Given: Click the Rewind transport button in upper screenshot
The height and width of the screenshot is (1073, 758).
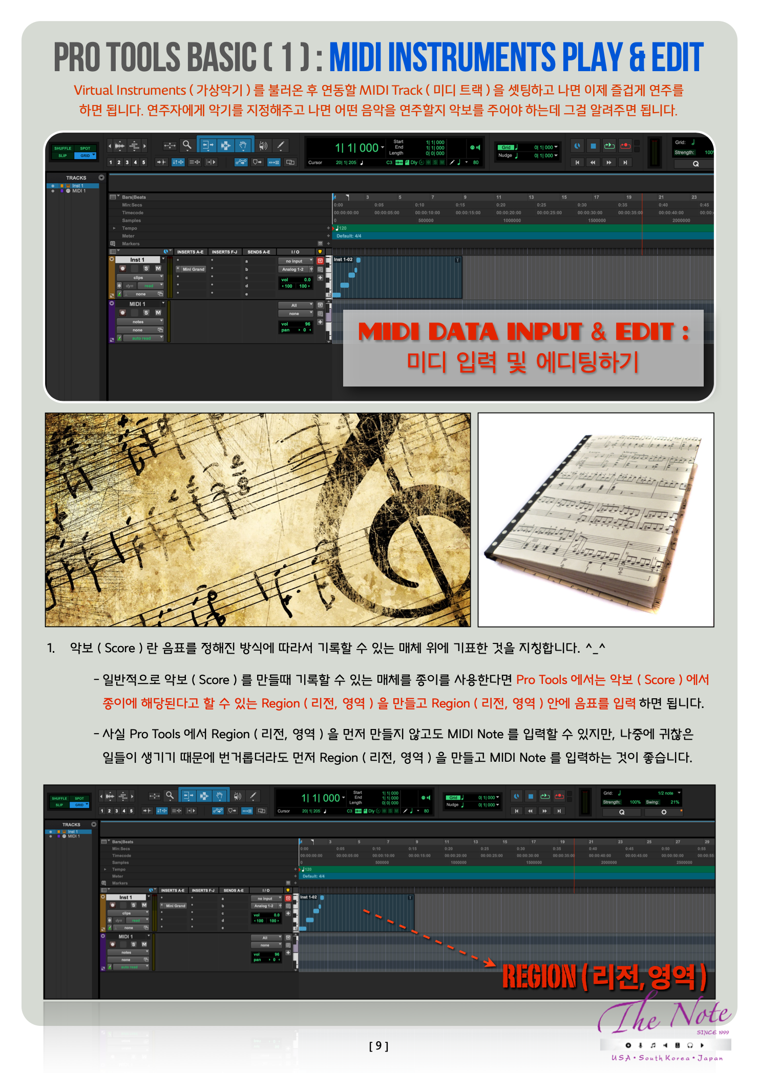Looking at the screenshot, I should pyautogui.click(x=593, y=162).
